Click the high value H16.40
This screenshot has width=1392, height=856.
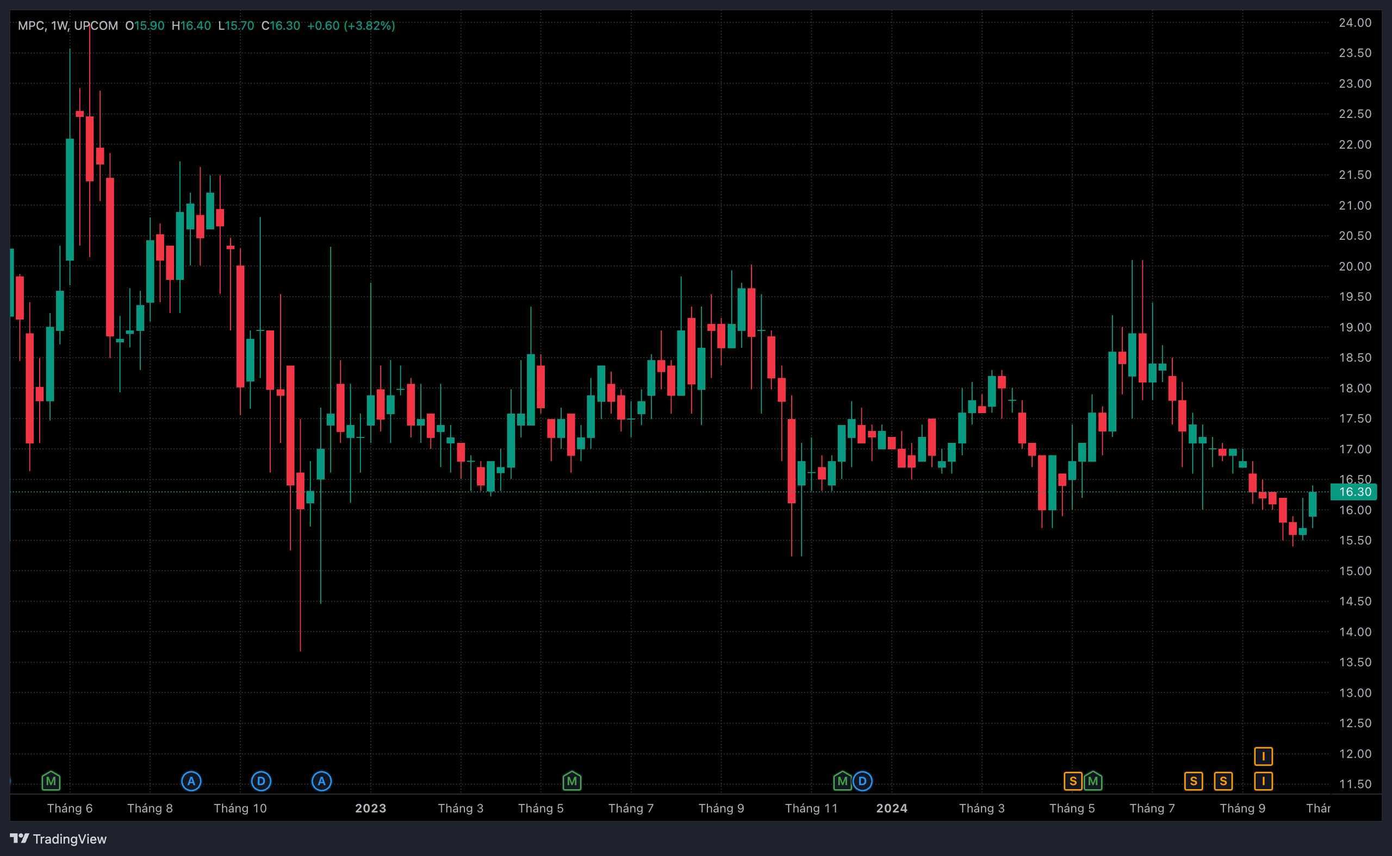click(x=191, y=26)
